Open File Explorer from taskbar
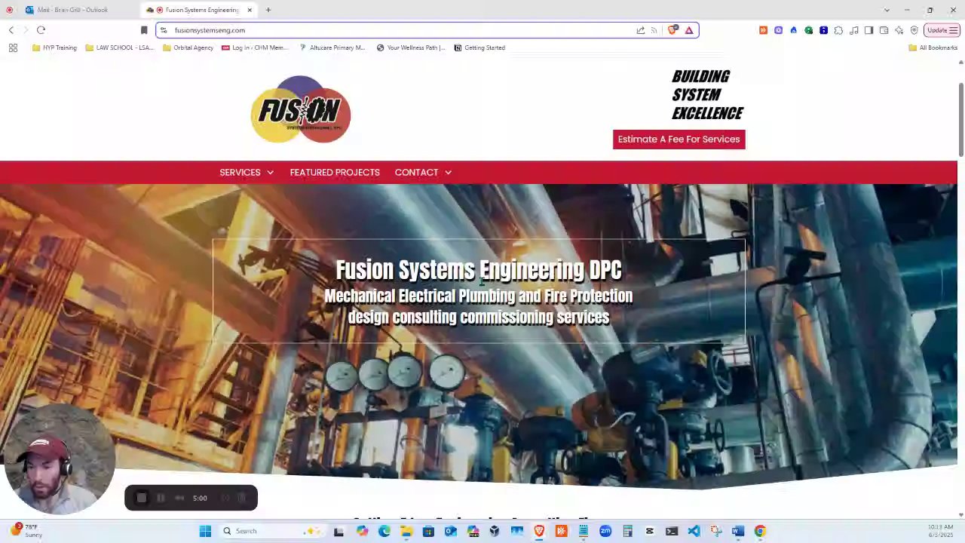 point(406,531)
